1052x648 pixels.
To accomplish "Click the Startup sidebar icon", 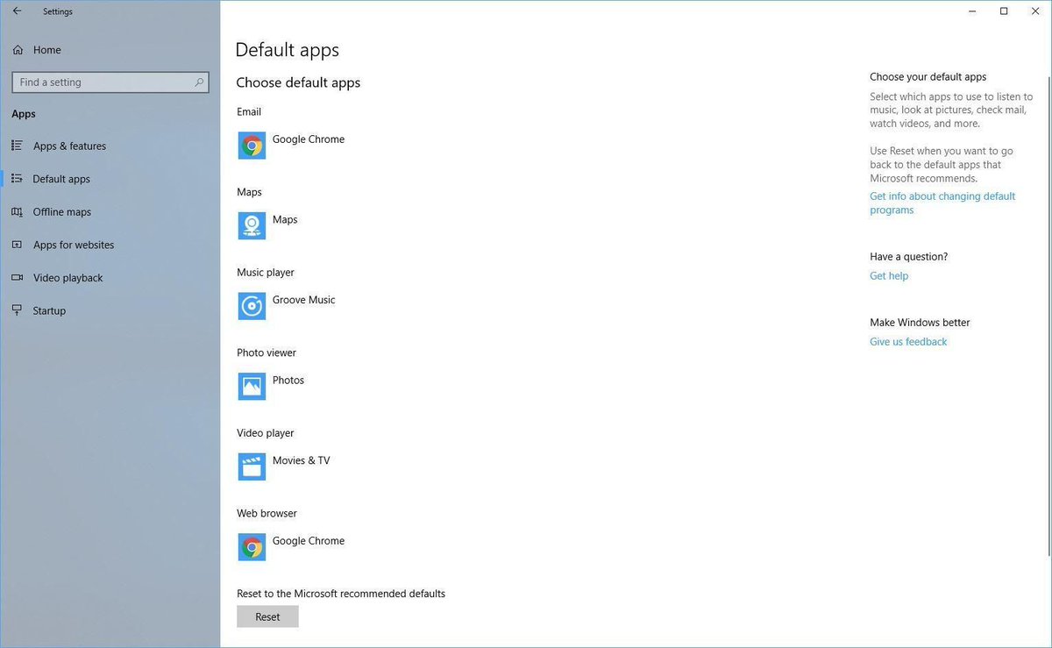I will 17,310.
